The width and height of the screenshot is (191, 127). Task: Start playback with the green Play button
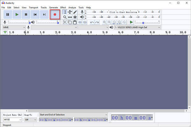(x=17, y=15)
